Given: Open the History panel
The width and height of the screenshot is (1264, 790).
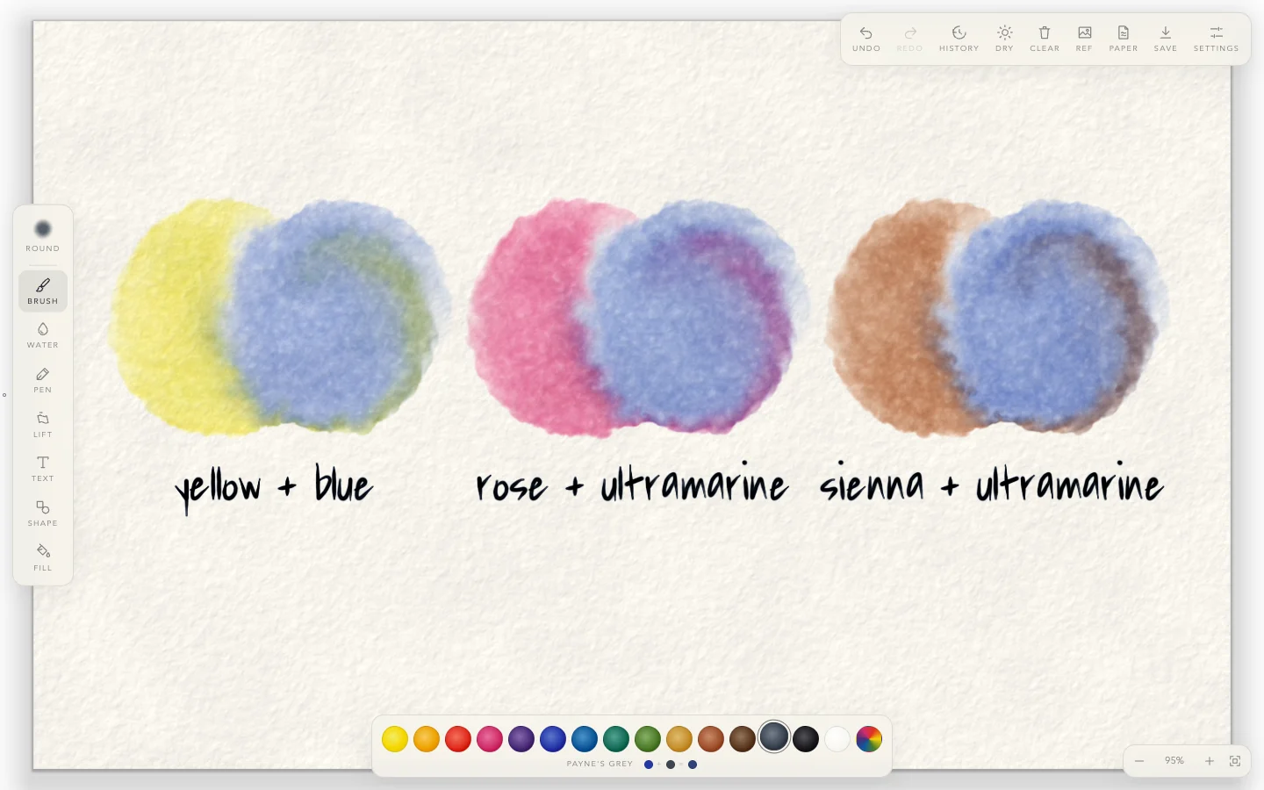Looking at the screenshot, I should [959, 39].
